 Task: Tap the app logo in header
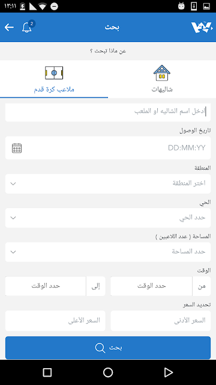tap(202, 27)
